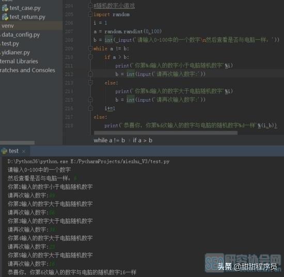Click the fold end marker at line 215
Viewport: 284px width, 277px height.
coord(90,100)
